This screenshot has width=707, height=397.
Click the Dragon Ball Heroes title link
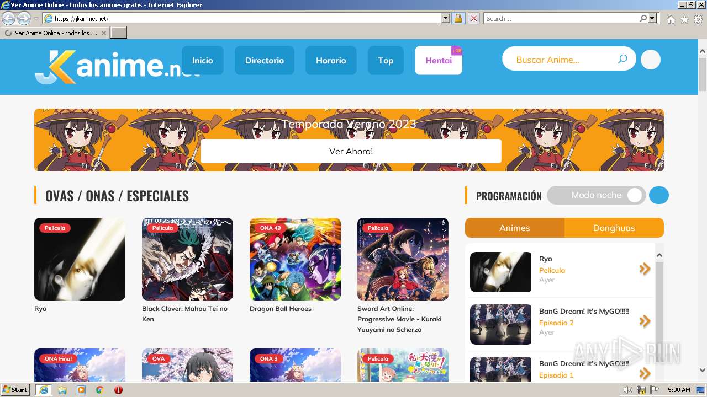point(281,309)
